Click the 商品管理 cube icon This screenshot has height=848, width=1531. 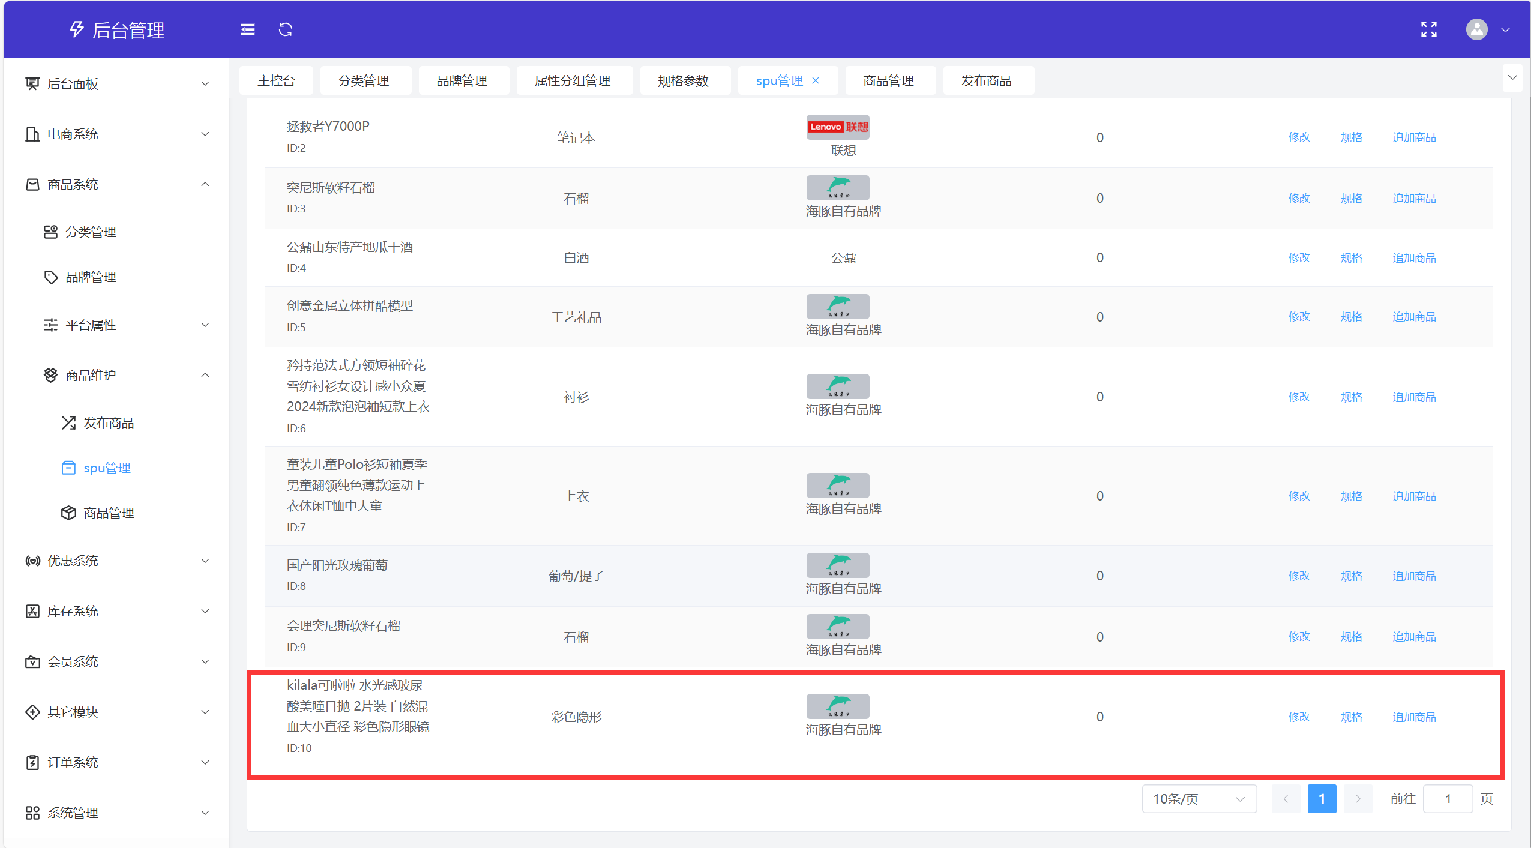[68, 513]
